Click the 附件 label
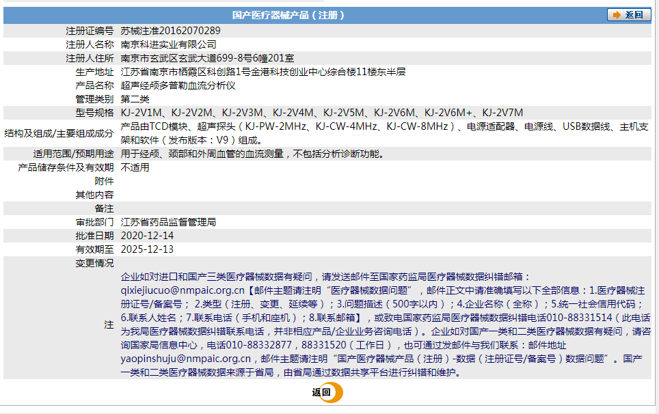Screen dimensions: 659x414 click(x=104, y=181)
